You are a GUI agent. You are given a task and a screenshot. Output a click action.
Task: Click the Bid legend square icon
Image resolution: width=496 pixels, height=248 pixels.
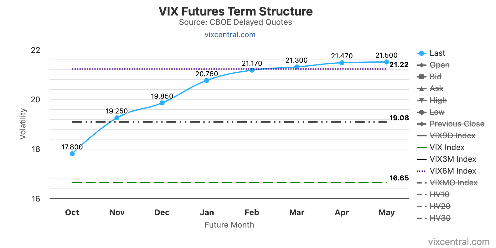[x=421, y=77]
